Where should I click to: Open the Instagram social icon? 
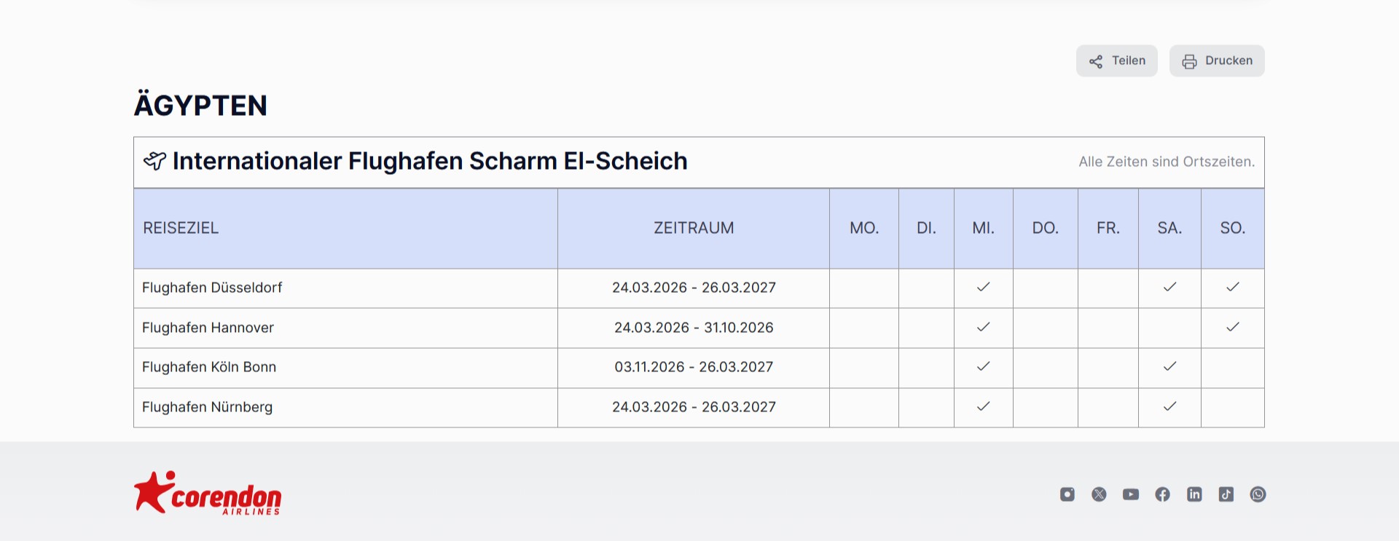pos(1067,494)
